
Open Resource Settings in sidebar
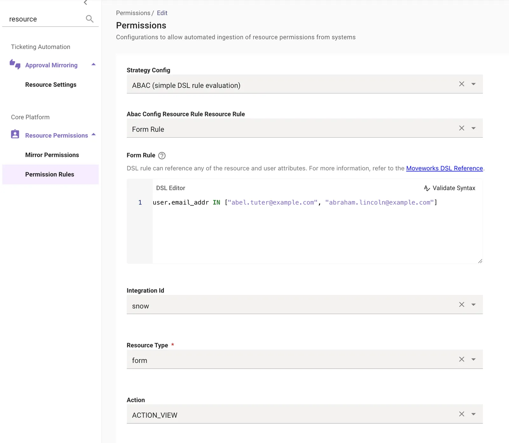51,85
